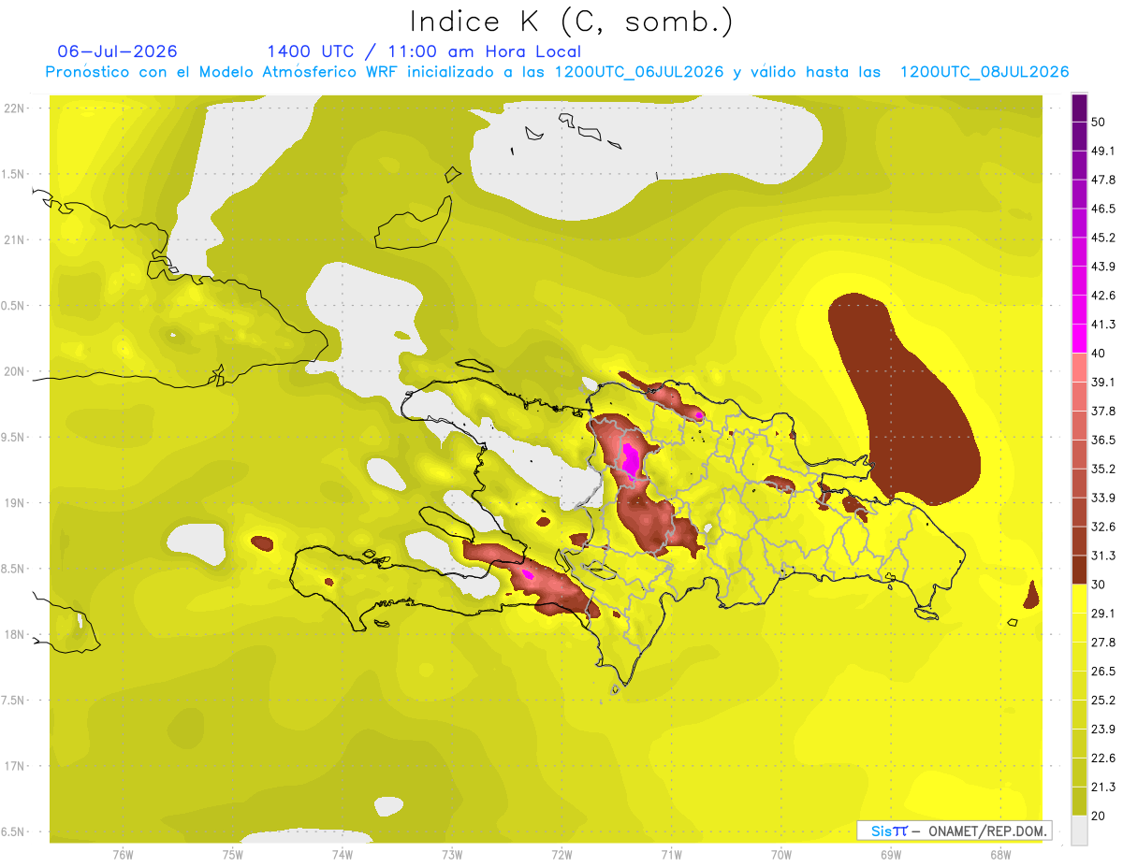Click the "19N" latitude label

point(13,502)
